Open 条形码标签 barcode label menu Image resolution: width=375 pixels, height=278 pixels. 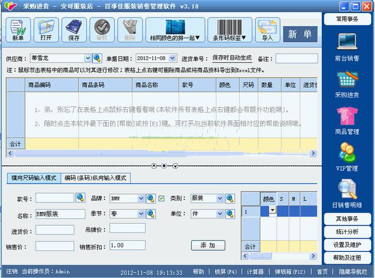pos(230,30)
